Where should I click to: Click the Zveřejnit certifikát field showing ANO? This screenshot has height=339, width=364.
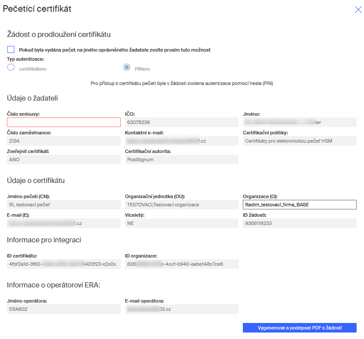pyautogui.click(x=64, y=160)
